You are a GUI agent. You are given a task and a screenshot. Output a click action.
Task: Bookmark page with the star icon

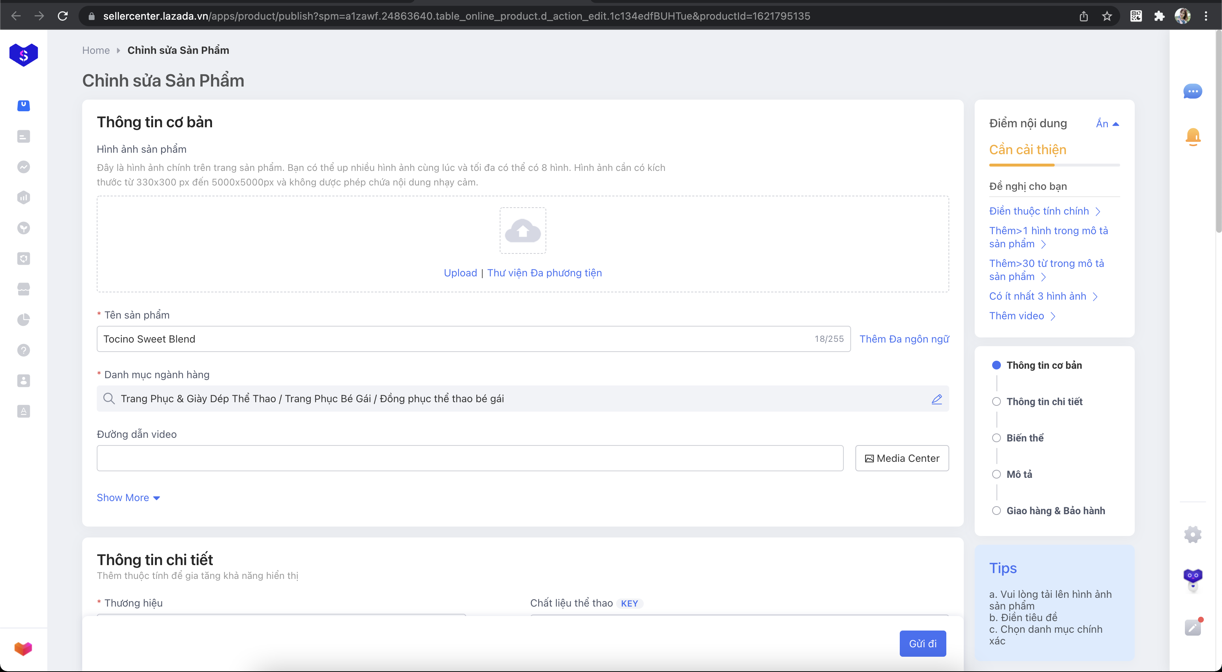(x=1107, y=16)
